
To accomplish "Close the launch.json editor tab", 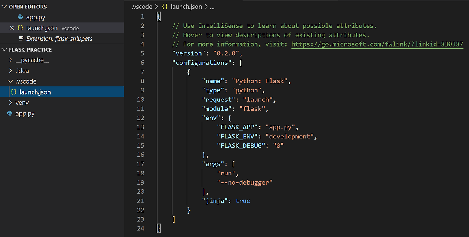I will [11, 28].
